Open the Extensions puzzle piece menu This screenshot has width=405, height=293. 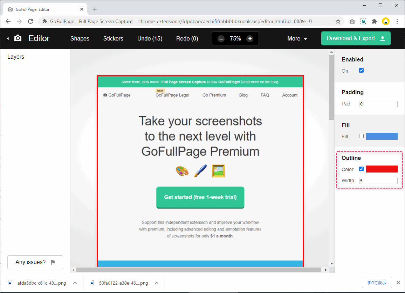click(x=374, y=21)
